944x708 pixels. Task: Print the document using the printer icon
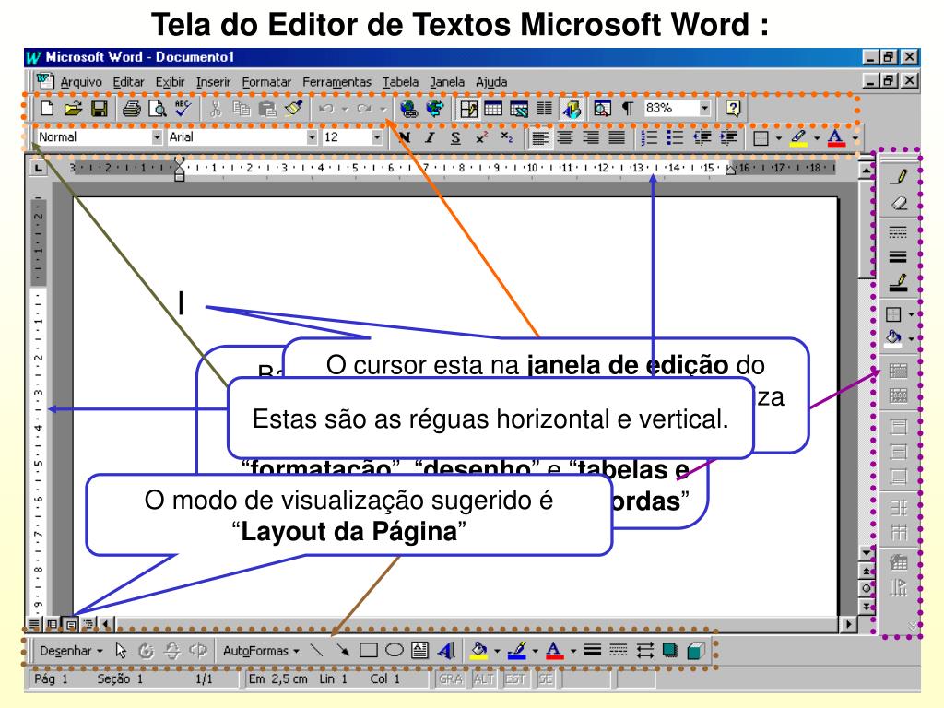[131, 109]
